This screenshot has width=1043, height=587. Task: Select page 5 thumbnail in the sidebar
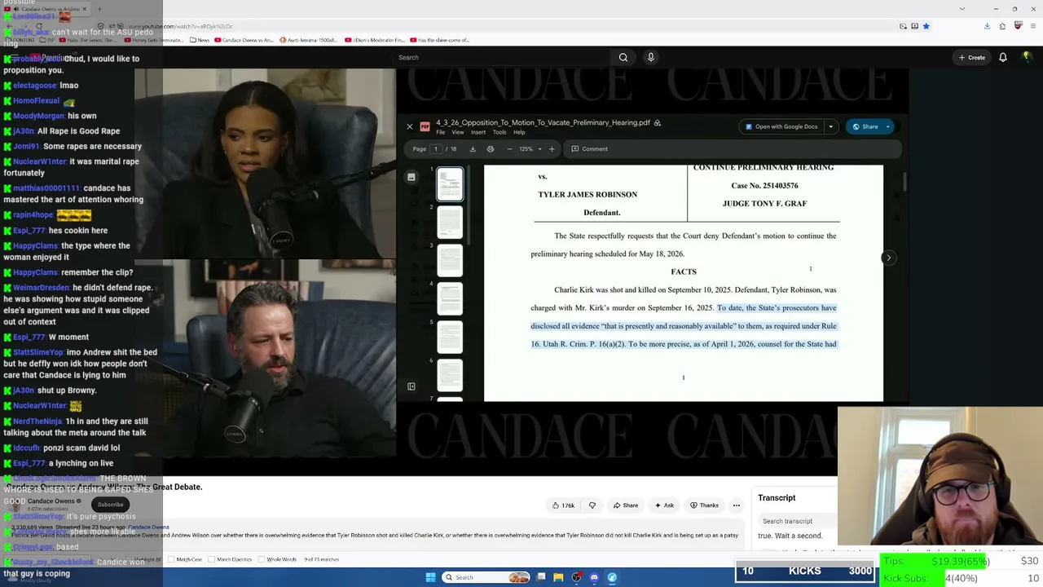pyautogui.click(x=450, y=338)
